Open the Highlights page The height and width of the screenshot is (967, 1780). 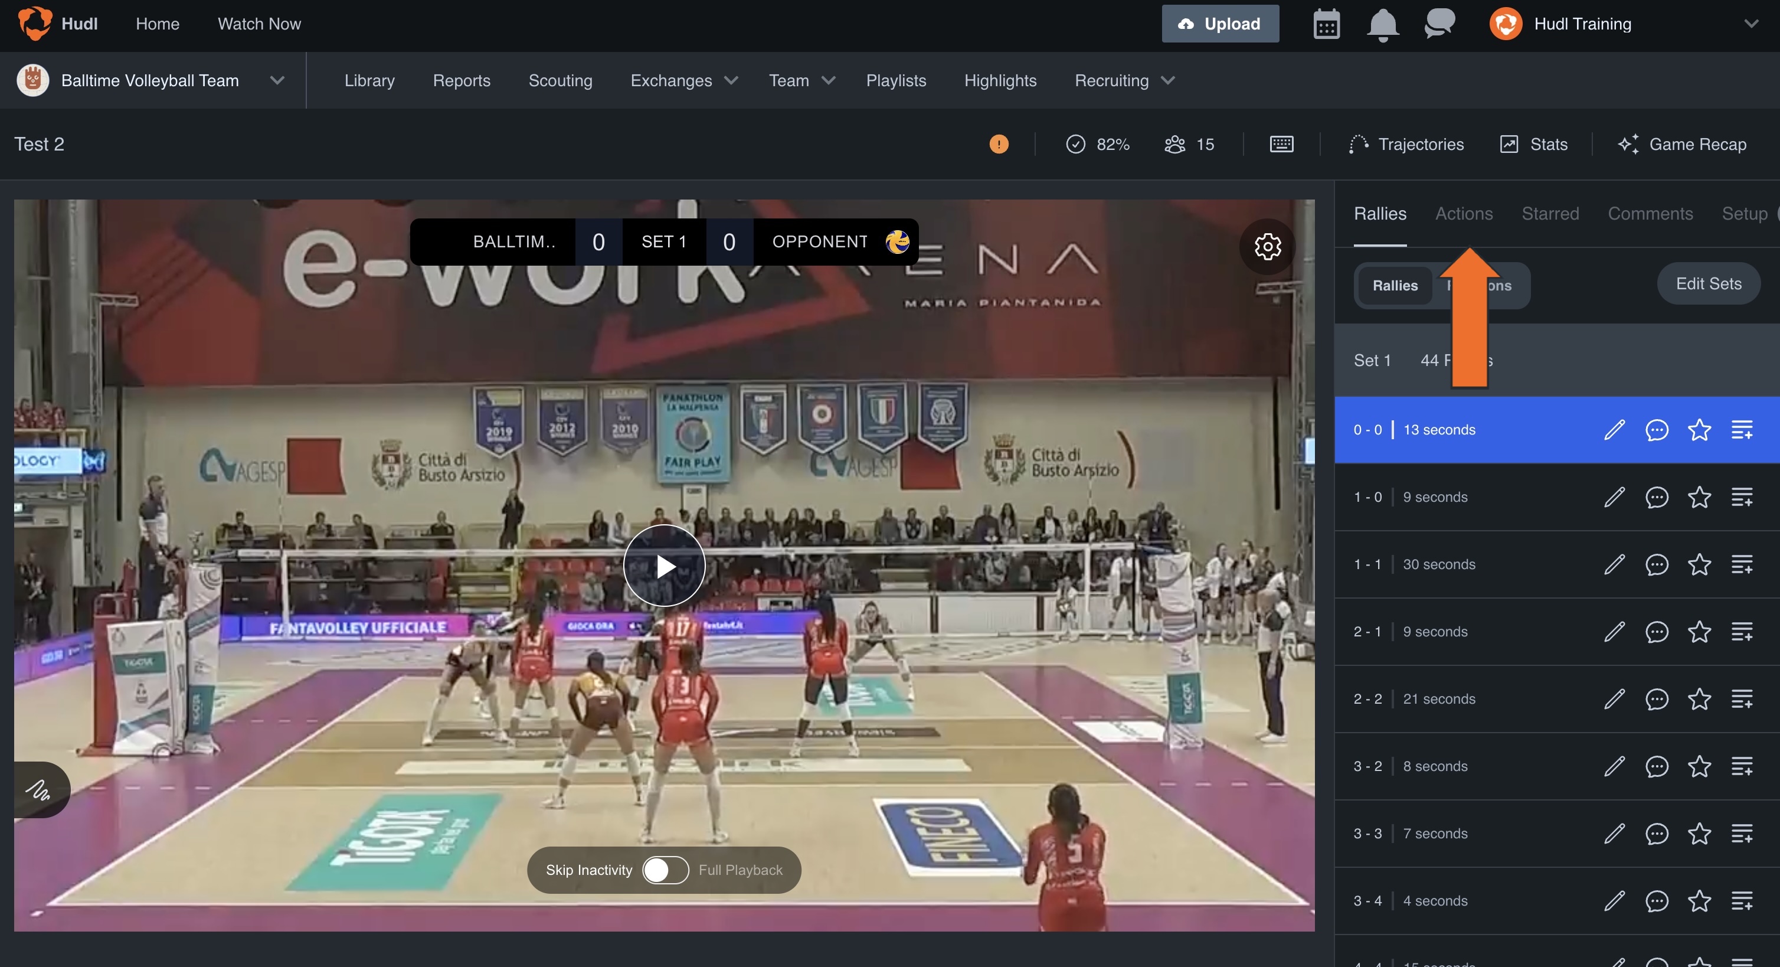[1000, 80]
